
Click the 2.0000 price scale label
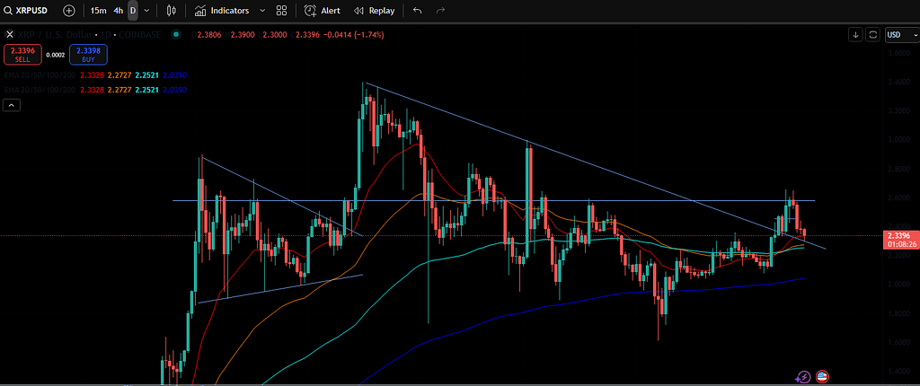[898, 284]
